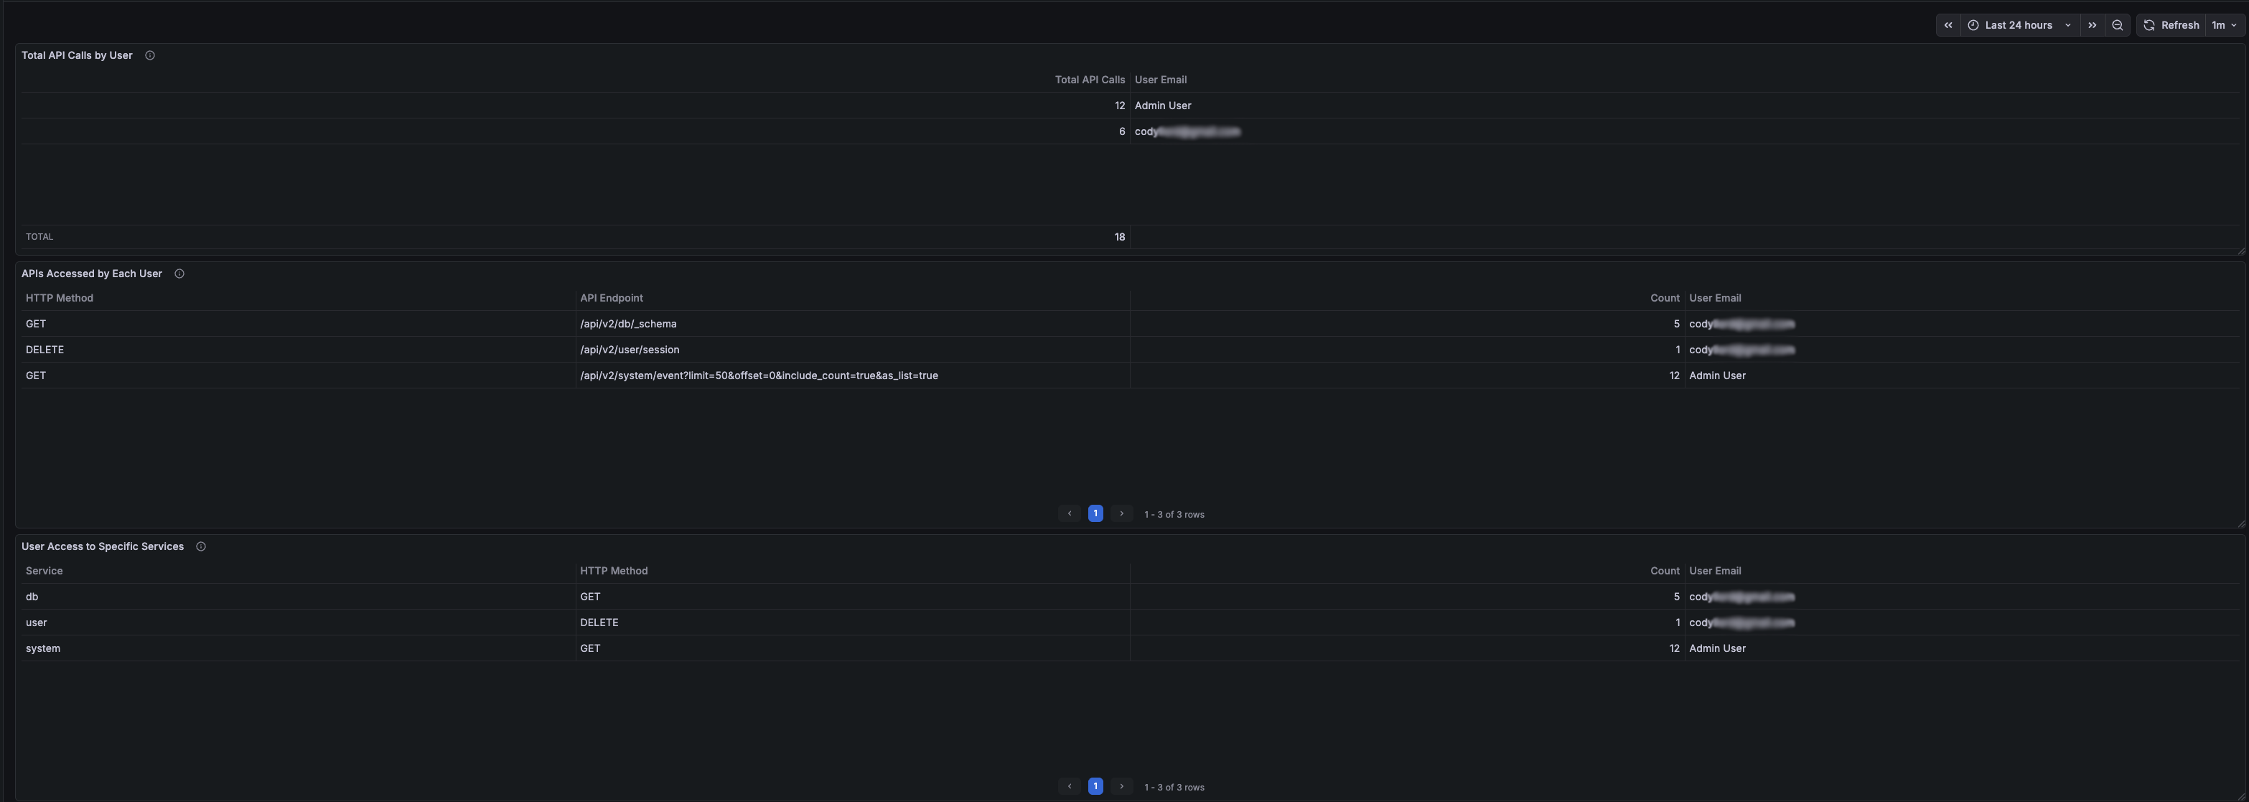Sort by Service column in User Access panel
The image size is (2249, 802).
coord(44,571)
